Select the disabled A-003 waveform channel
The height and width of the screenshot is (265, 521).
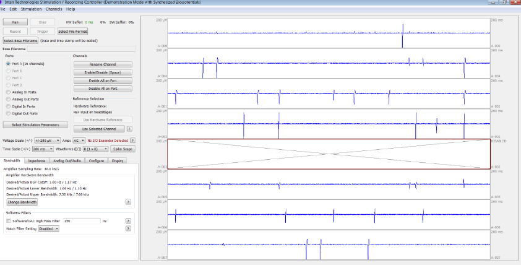[329, 154]
